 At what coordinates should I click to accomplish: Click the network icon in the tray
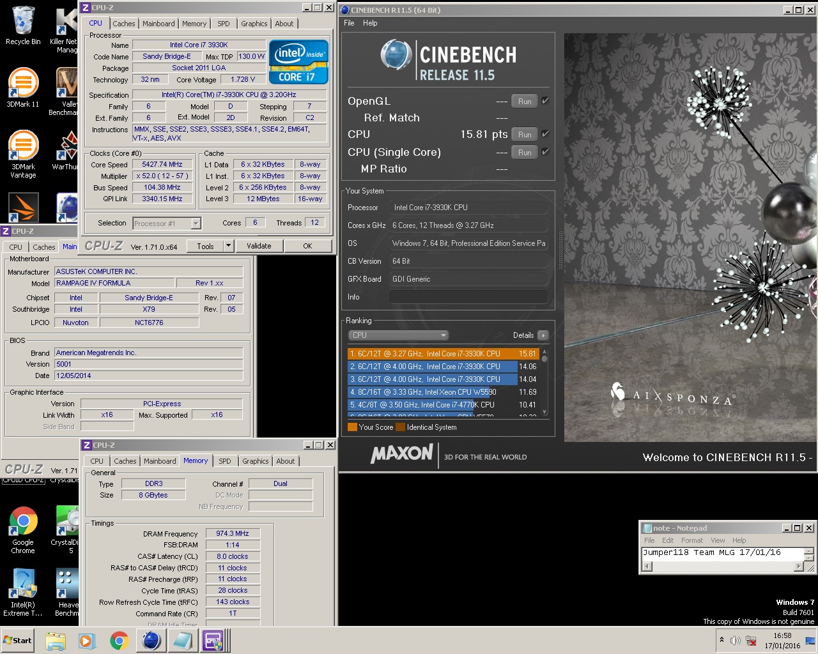coord(751,641)
